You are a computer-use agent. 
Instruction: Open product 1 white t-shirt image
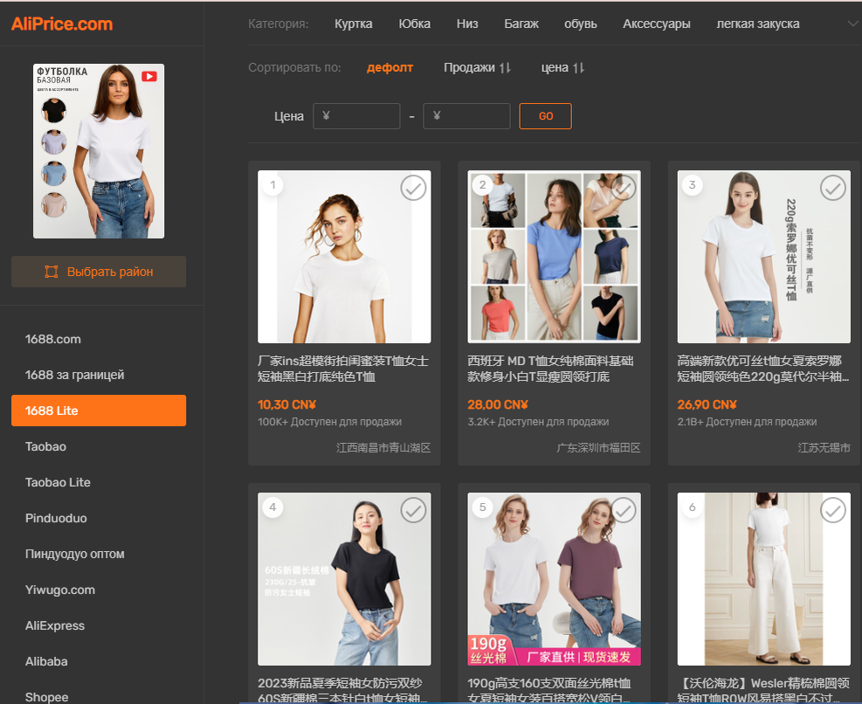click(x=344, y=257)
